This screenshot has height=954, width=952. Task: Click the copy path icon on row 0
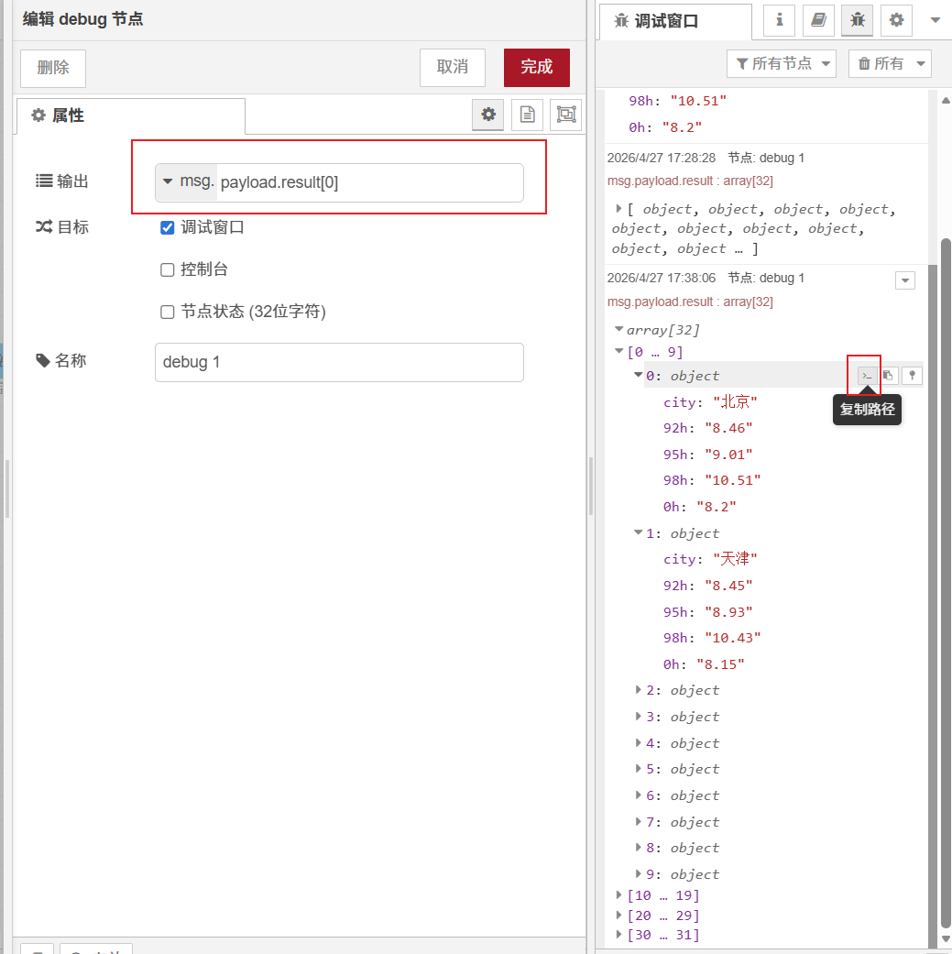coord(867,376)
